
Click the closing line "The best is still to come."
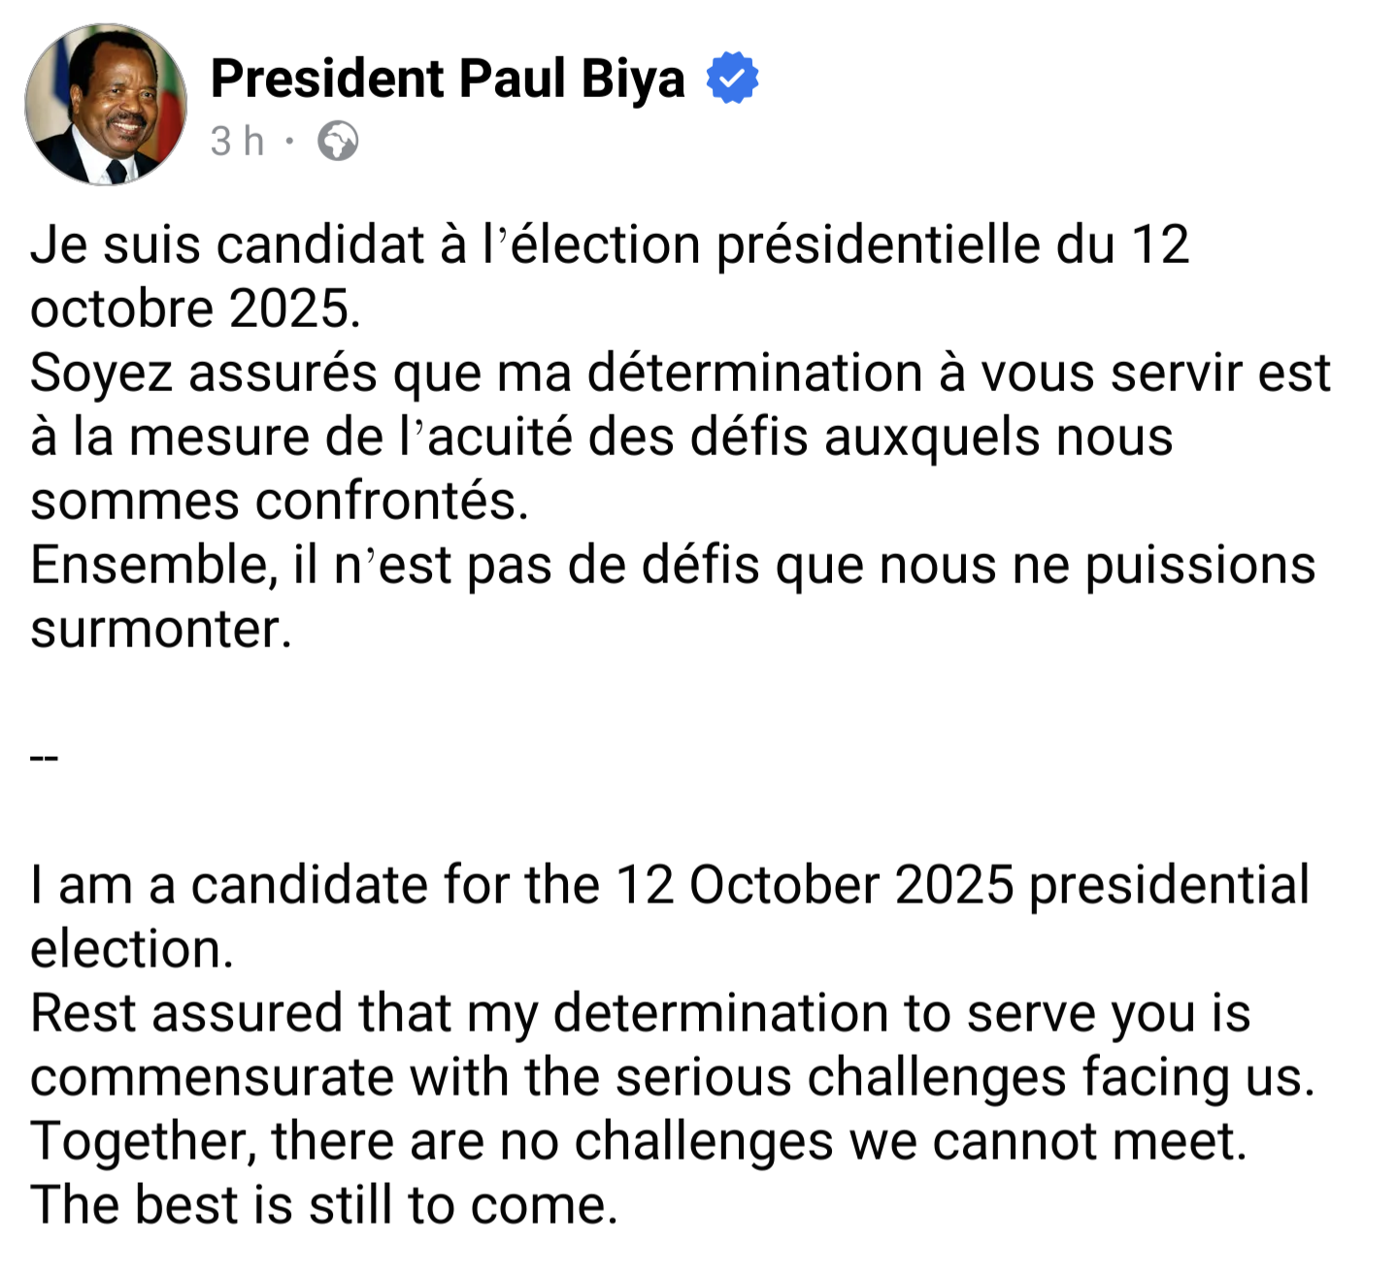tap(324, 1205)
